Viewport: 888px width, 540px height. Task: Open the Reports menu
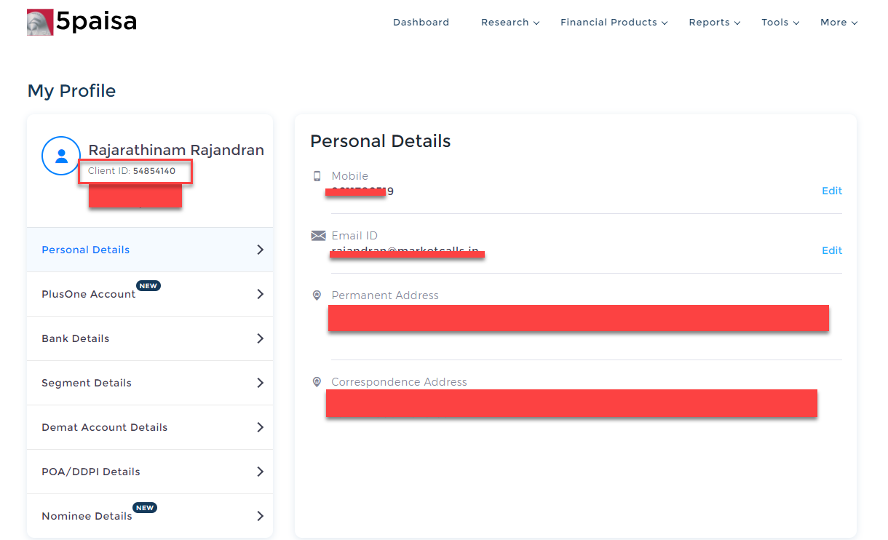tap(714, 23)
